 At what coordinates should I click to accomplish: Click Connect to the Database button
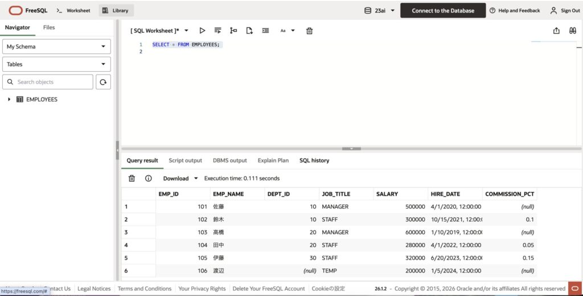click(443, 10)
